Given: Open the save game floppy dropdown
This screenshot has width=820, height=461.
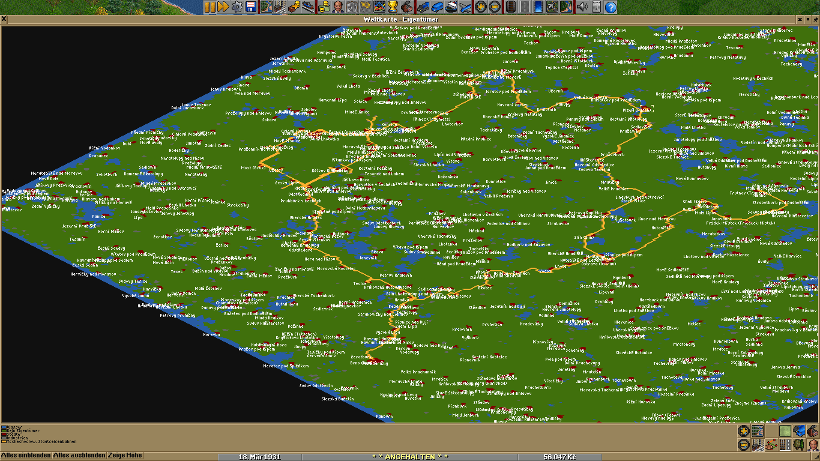Looking at the screenshot, I should (251, 7).
